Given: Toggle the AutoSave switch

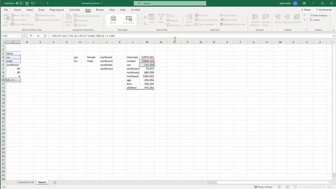Looking at the screenshot, I should 19,3.
